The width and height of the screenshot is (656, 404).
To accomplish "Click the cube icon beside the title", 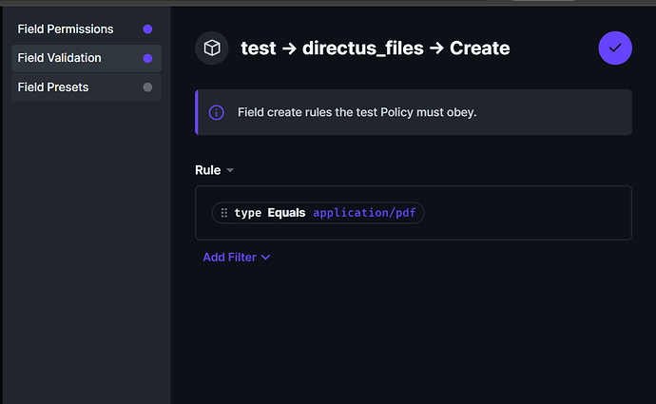I will [211, 48].
